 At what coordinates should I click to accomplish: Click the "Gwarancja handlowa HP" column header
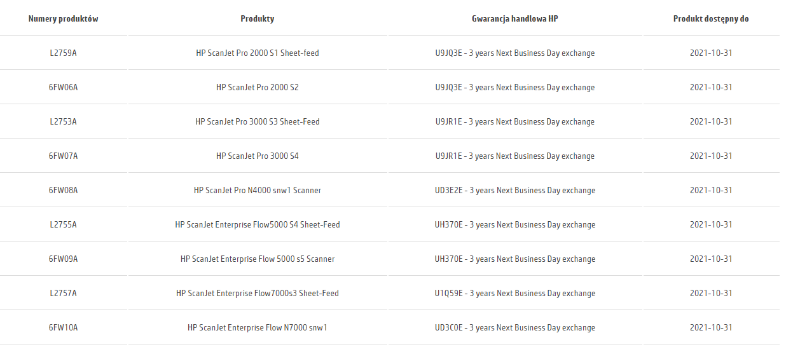click(515, 18)
